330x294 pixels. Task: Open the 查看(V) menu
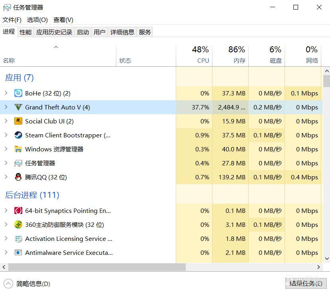[x=63, y=20]
